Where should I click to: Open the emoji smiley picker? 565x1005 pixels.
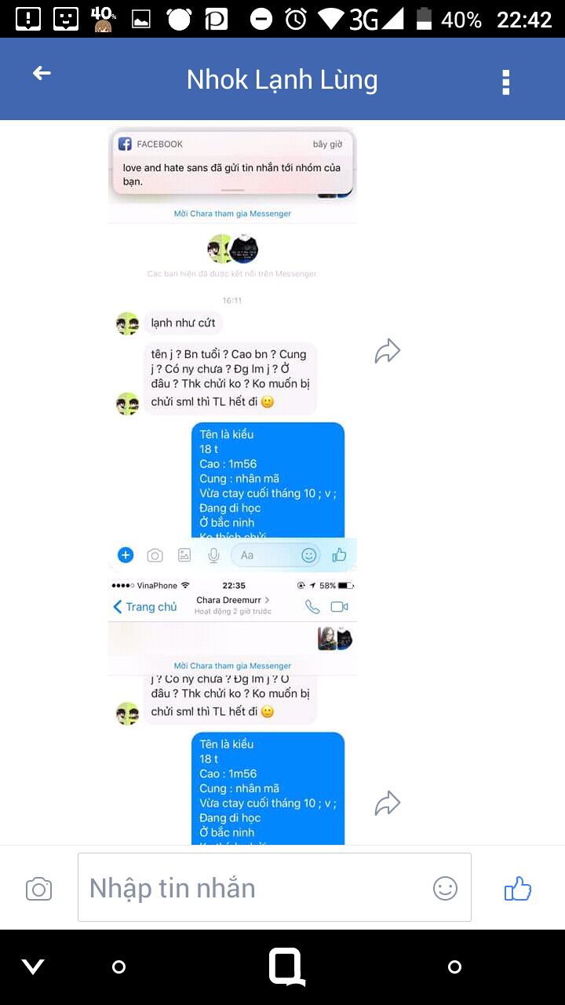[x=445, y=888]
